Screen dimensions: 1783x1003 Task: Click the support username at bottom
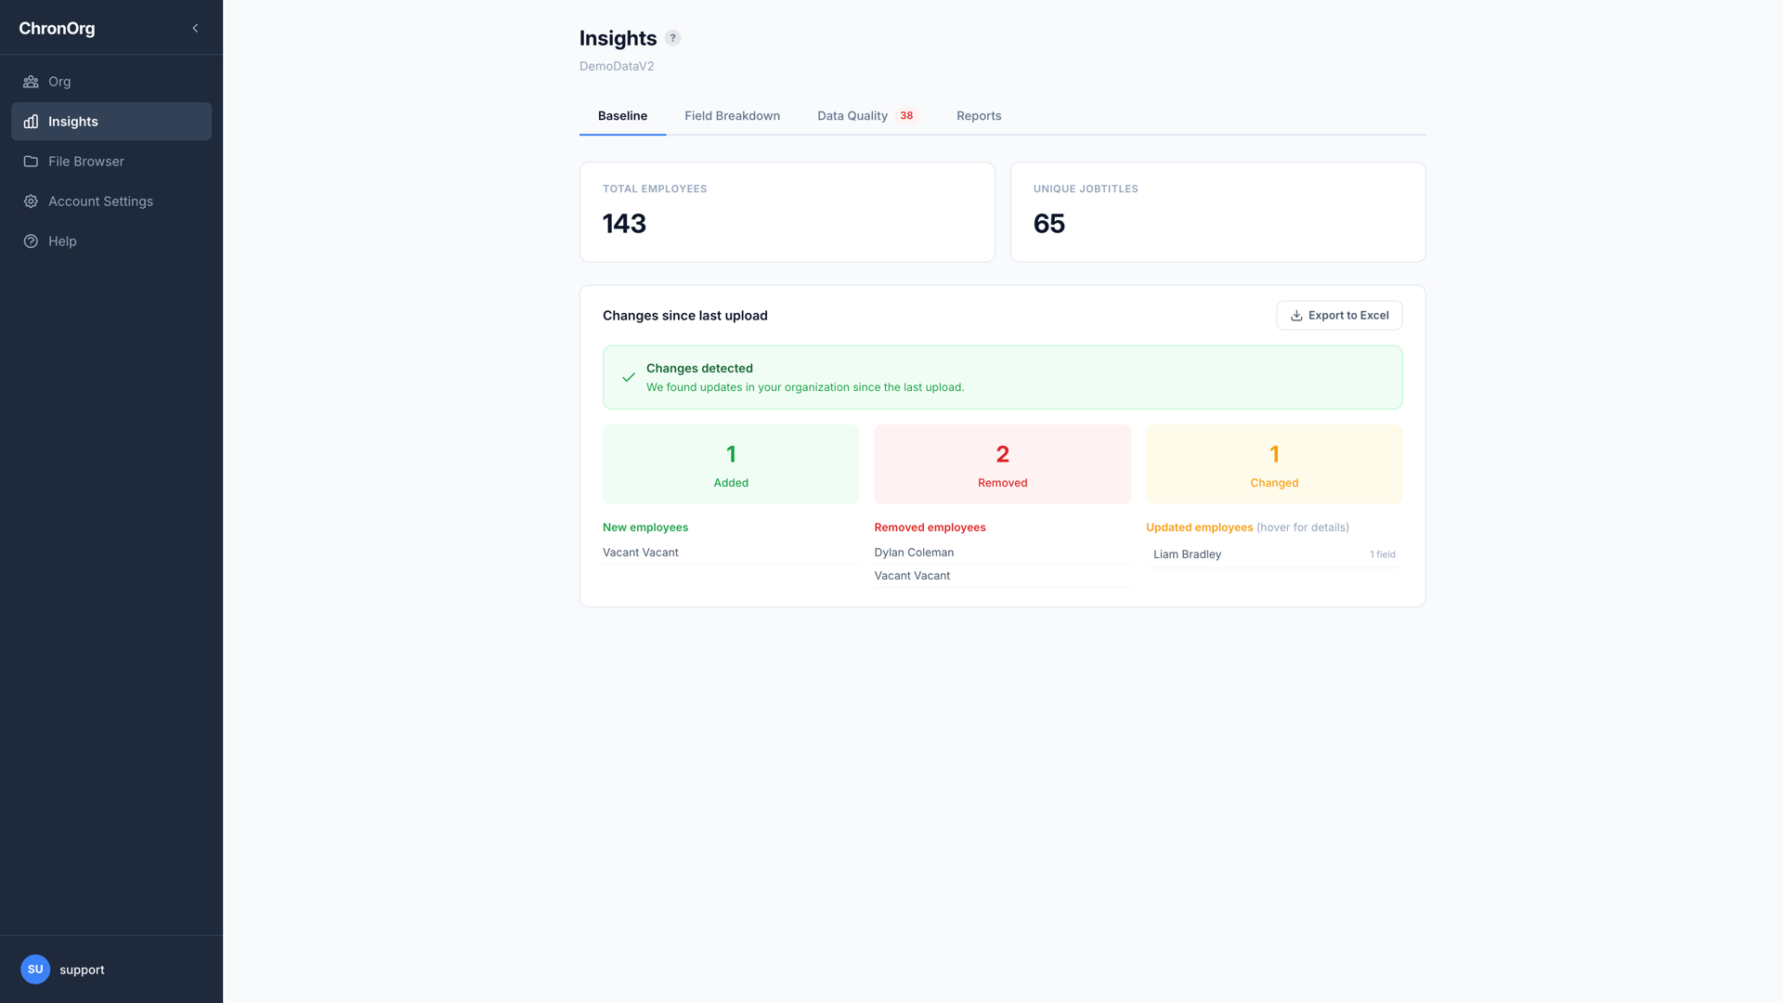82,970
